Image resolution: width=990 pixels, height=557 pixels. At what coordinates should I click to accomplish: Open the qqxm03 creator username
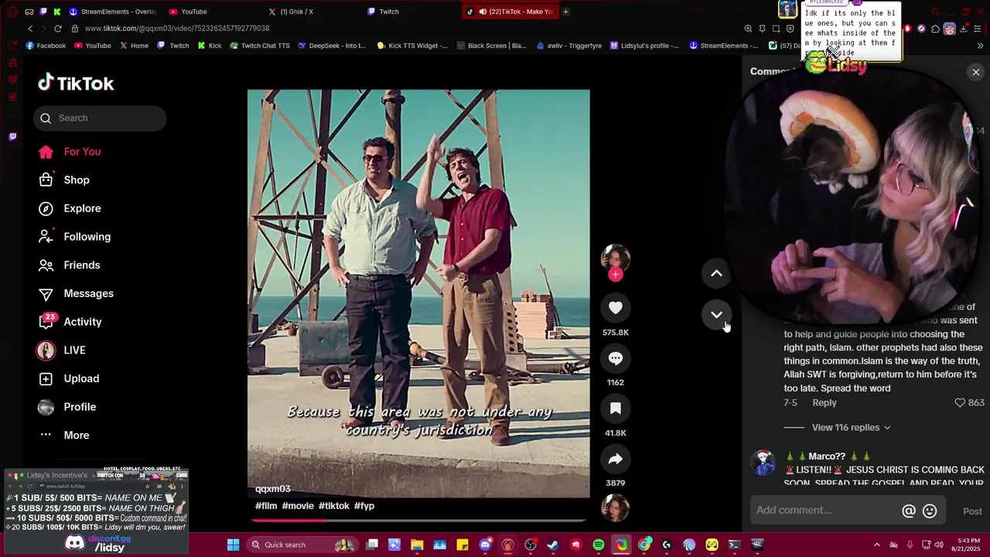tap(273, 489)
